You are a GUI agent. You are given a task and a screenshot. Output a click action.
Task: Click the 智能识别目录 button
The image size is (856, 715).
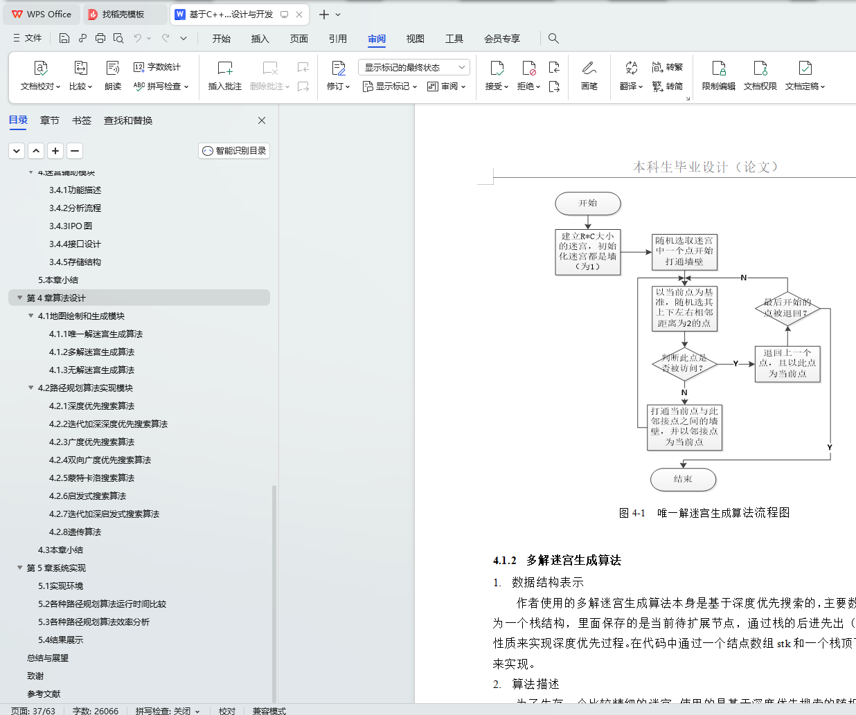pyautogui.click(x=234, y=151)
